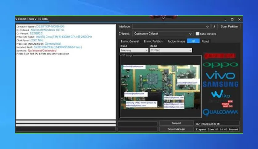Click the Oppo logo
This screenshot has width=258, height=149.
220,65
